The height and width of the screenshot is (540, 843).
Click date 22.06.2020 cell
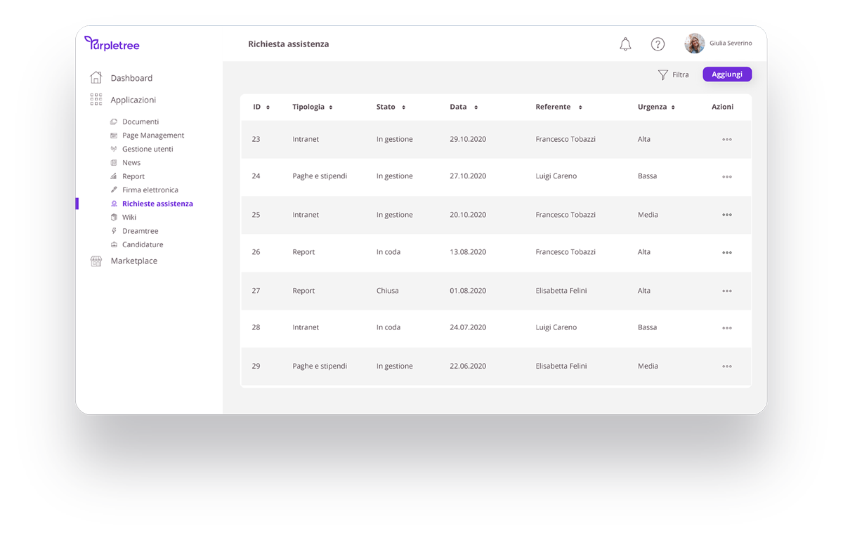tap(468, 367)
